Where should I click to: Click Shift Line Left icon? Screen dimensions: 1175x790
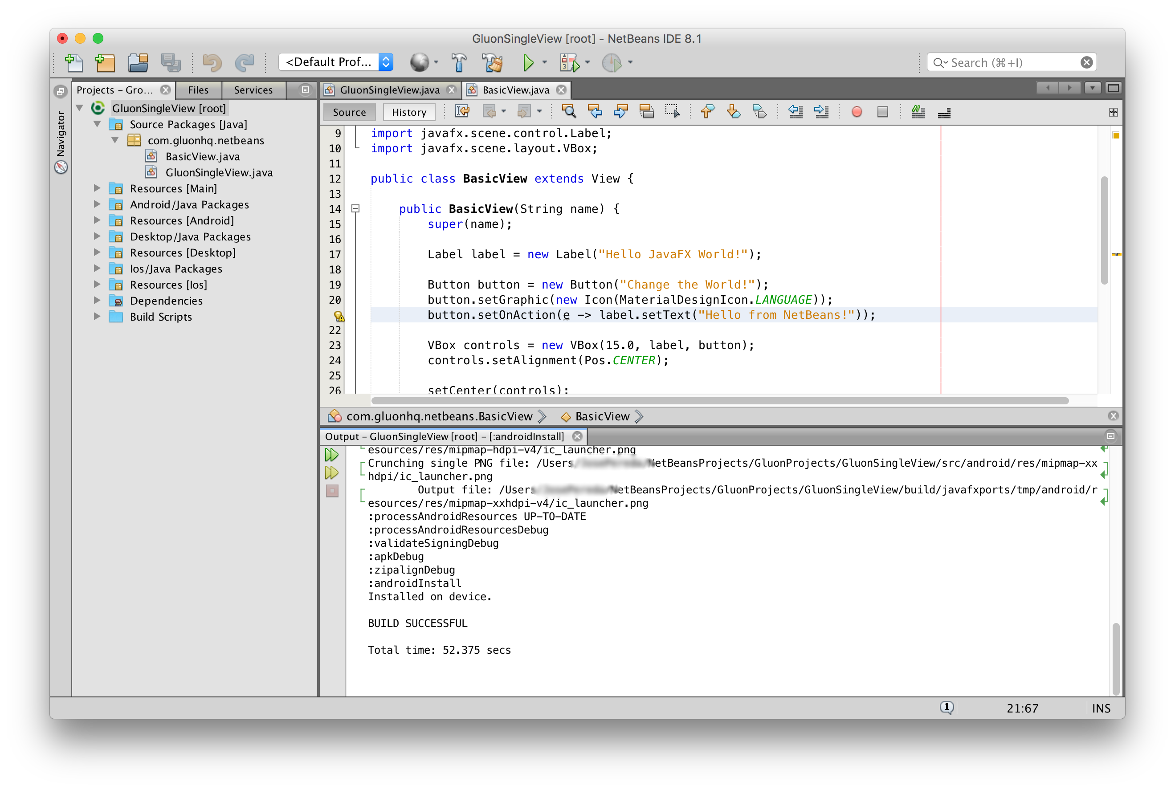[796, 111]
